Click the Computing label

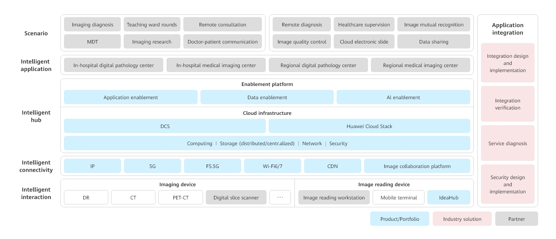pos(200,143)
